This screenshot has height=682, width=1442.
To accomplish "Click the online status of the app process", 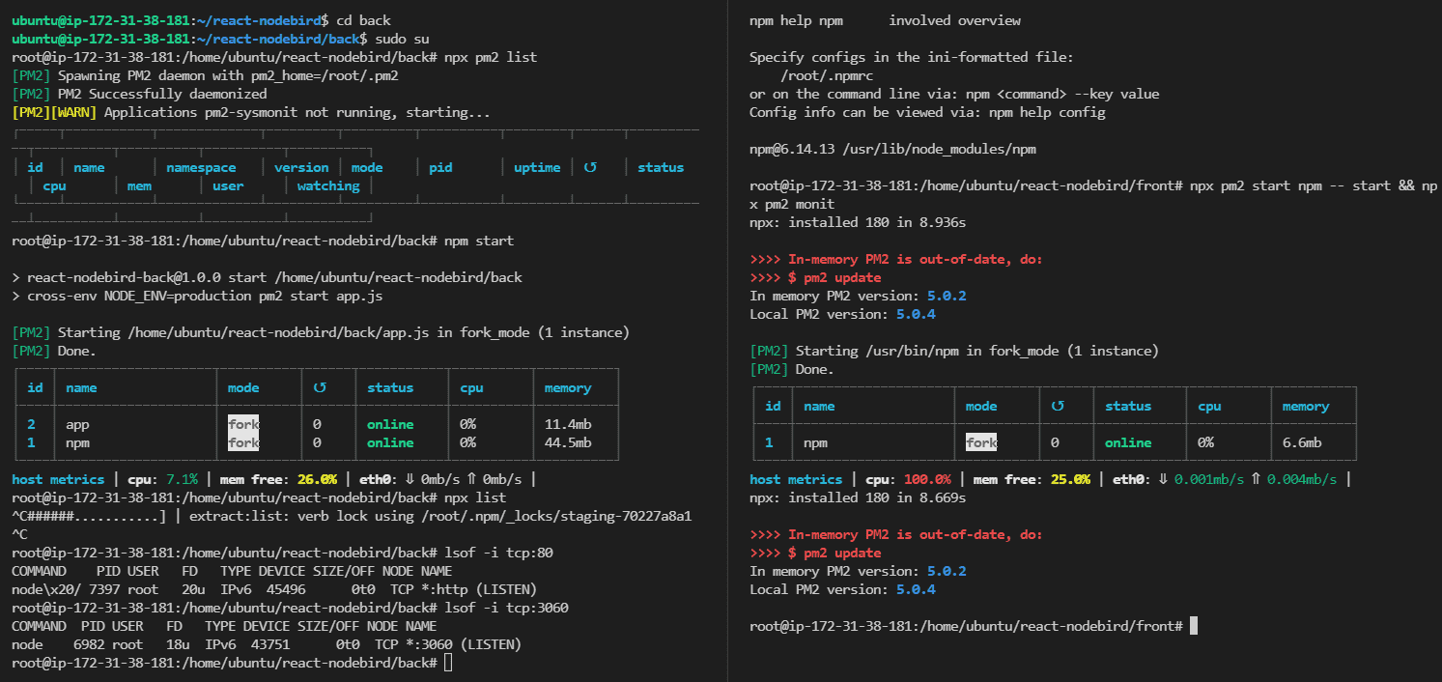I will [x=390, y=424].
